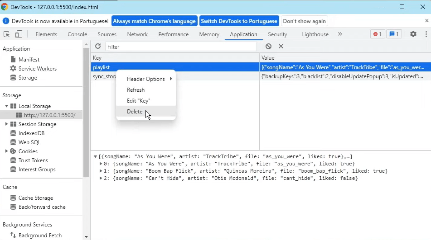The height and width of the screenshot is (240, 431).
Task: Collapse the Local Storage tree node
Action: pyautogui.click(x=7, y=106)
